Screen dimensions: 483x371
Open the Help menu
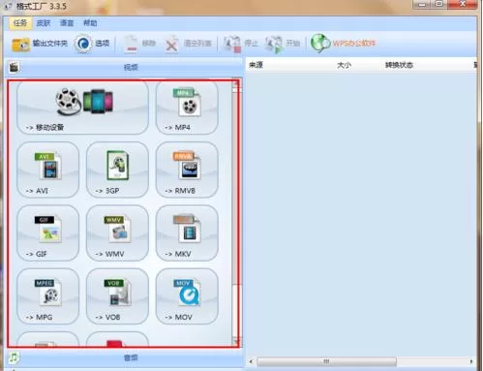[90, 23]
